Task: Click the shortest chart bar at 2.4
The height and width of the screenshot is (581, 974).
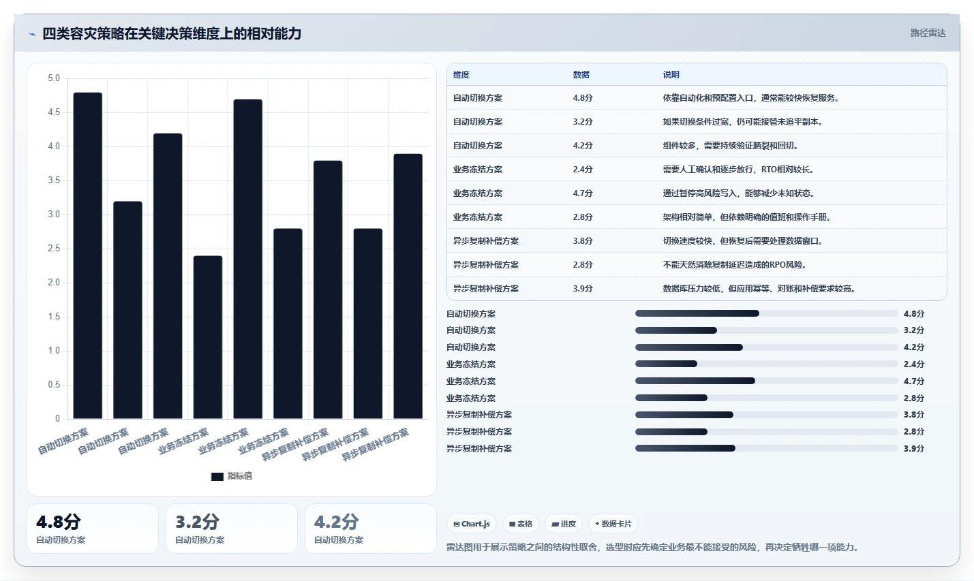Action: [208, 337]
